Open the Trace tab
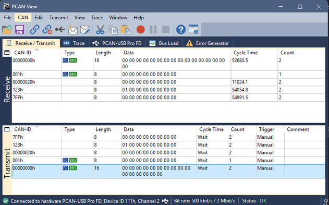Viewport: 329px width, 205px height. (74, 43)
